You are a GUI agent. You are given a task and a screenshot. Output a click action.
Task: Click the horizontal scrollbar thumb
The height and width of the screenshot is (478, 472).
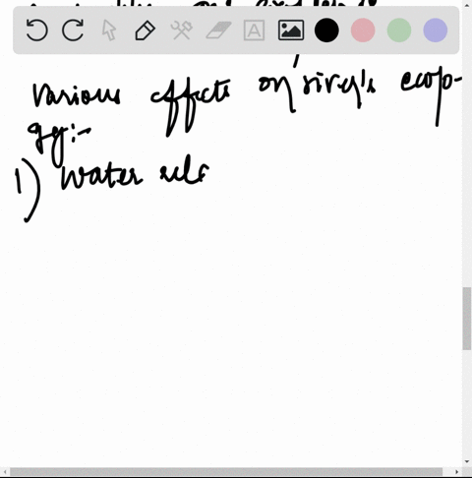pyautogui.click(x=226, y=472)
